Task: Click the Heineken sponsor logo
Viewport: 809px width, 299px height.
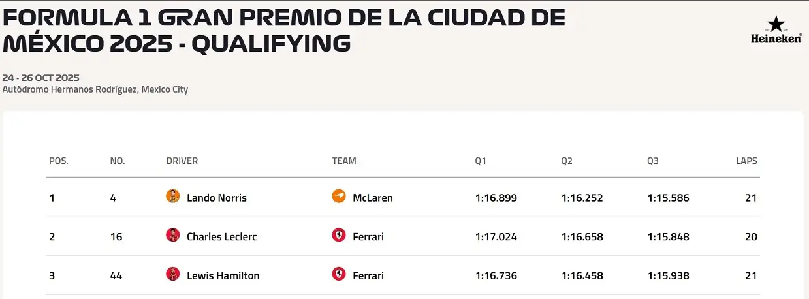Action: point(775,31)
